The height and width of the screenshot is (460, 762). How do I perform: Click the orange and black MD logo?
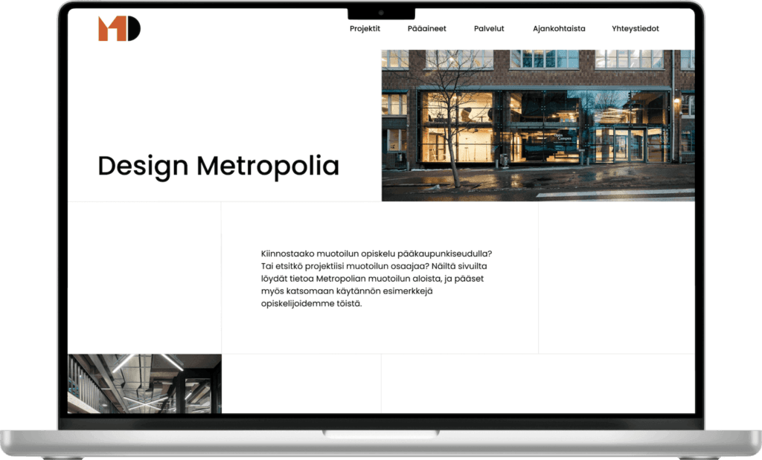(120, 29)
